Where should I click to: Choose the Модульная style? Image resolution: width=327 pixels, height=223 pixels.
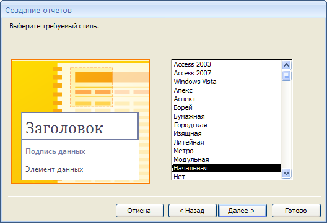pos(227,159)
